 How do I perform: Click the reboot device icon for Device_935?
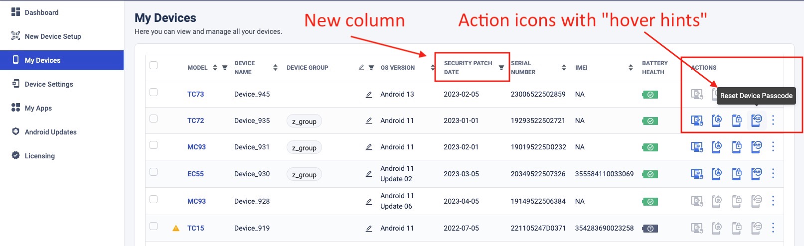(x=716, y=121)
